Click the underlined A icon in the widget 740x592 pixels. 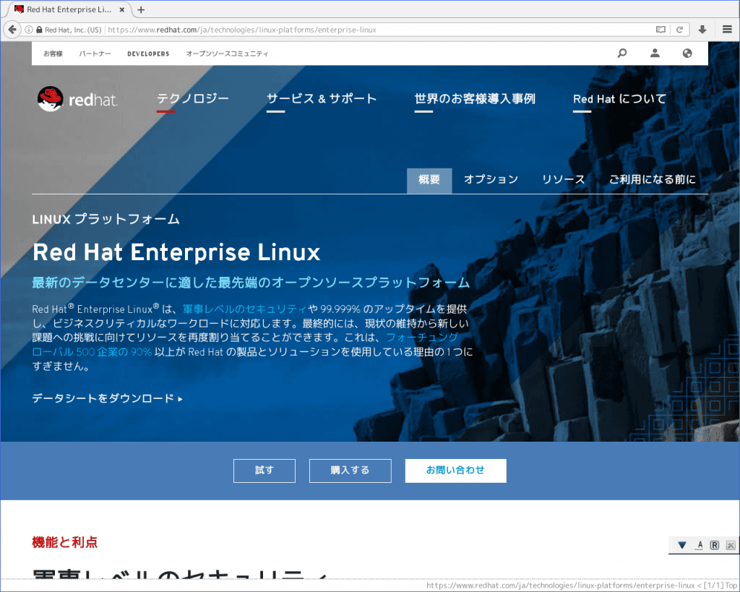coord(698,545)
